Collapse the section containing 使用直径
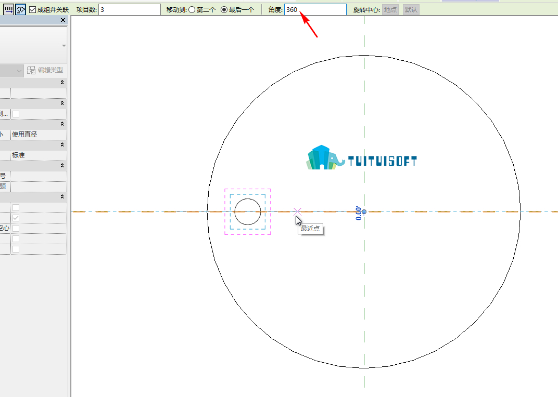Viewport: 558px width, 397px height. (x=62, y=124)
